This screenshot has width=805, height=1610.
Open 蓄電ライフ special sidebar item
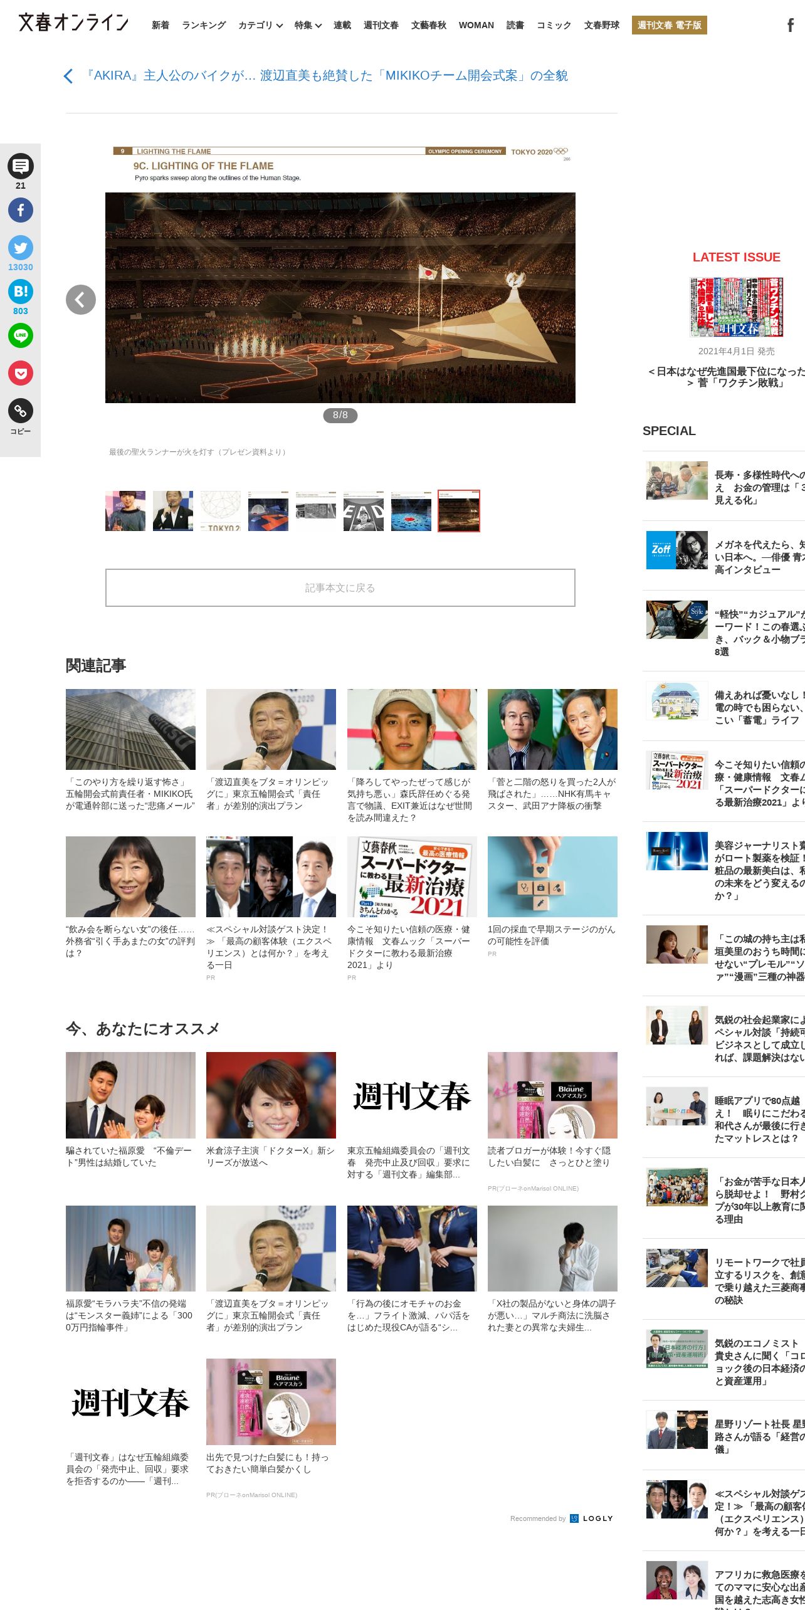(725, 706)
